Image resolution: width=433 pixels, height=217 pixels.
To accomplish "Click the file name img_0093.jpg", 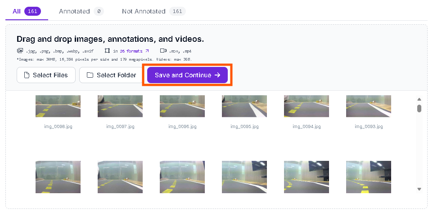I will click(369, 127).
